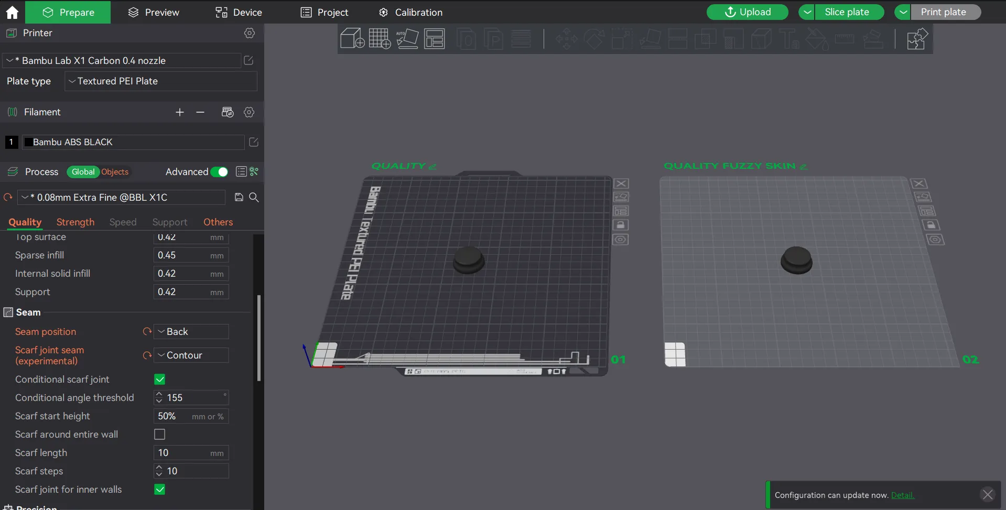Run Auto orient from the toolbar
The height and width of the screenshot is (510, 1006).
pos(407,38)
